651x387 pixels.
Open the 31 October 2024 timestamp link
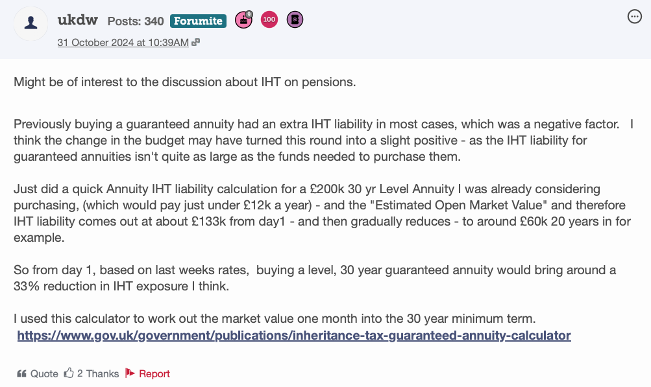pos(123,42)
